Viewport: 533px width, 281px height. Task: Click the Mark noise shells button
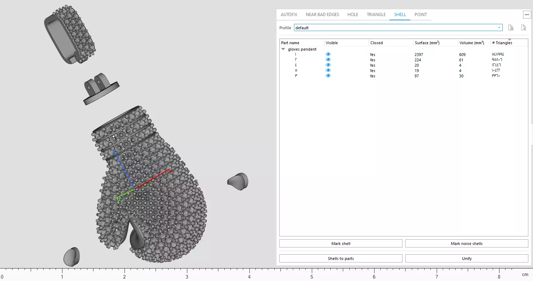(x=467, y=244)
